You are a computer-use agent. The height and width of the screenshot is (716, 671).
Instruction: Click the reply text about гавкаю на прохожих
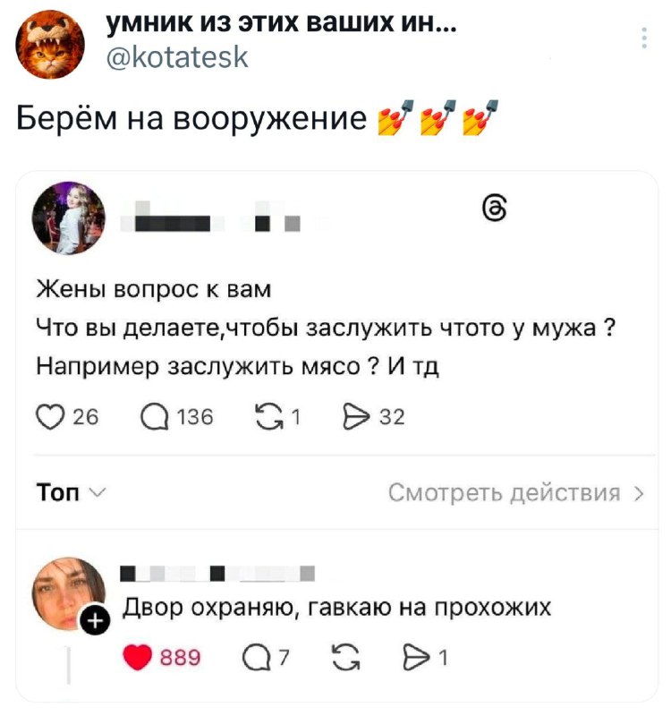(337, 608)
